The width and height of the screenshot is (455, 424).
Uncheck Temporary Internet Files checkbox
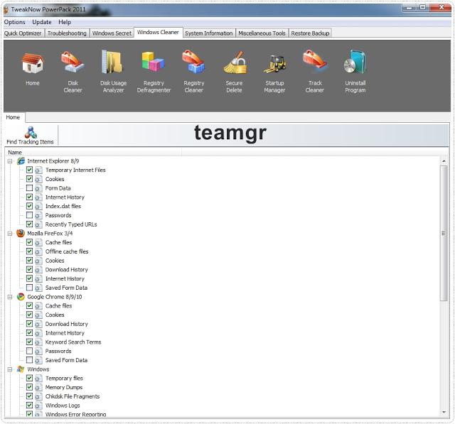(x=29, y=170)
